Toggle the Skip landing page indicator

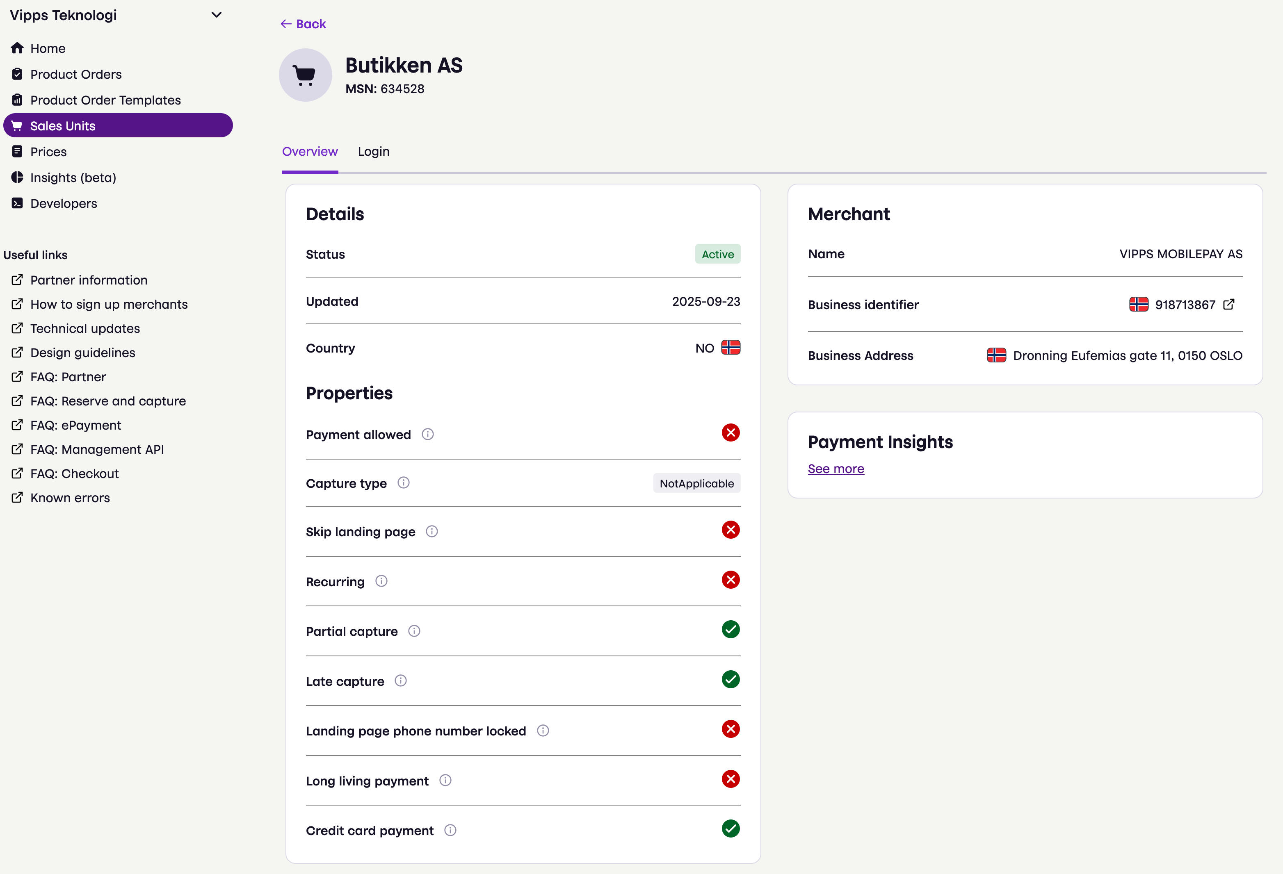tap(731, 530)
